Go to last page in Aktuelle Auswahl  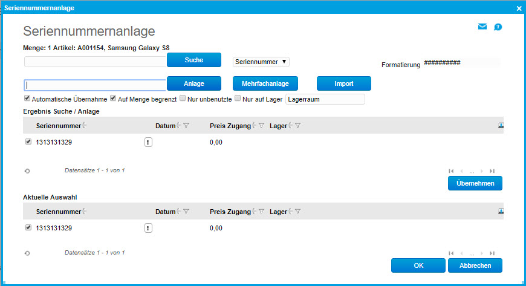coord(492,254)
